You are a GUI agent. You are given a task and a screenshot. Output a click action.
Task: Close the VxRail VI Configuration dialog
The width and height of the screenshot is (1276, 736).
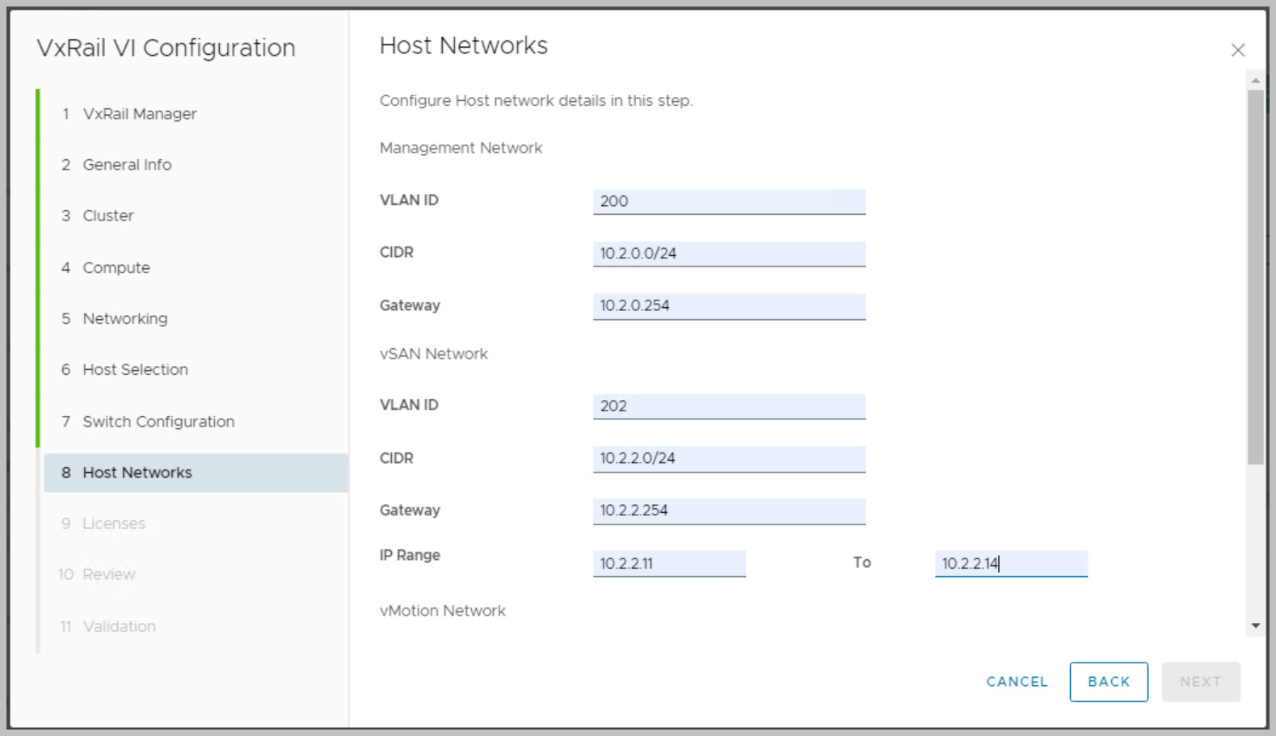click(x=1237, y=50)
